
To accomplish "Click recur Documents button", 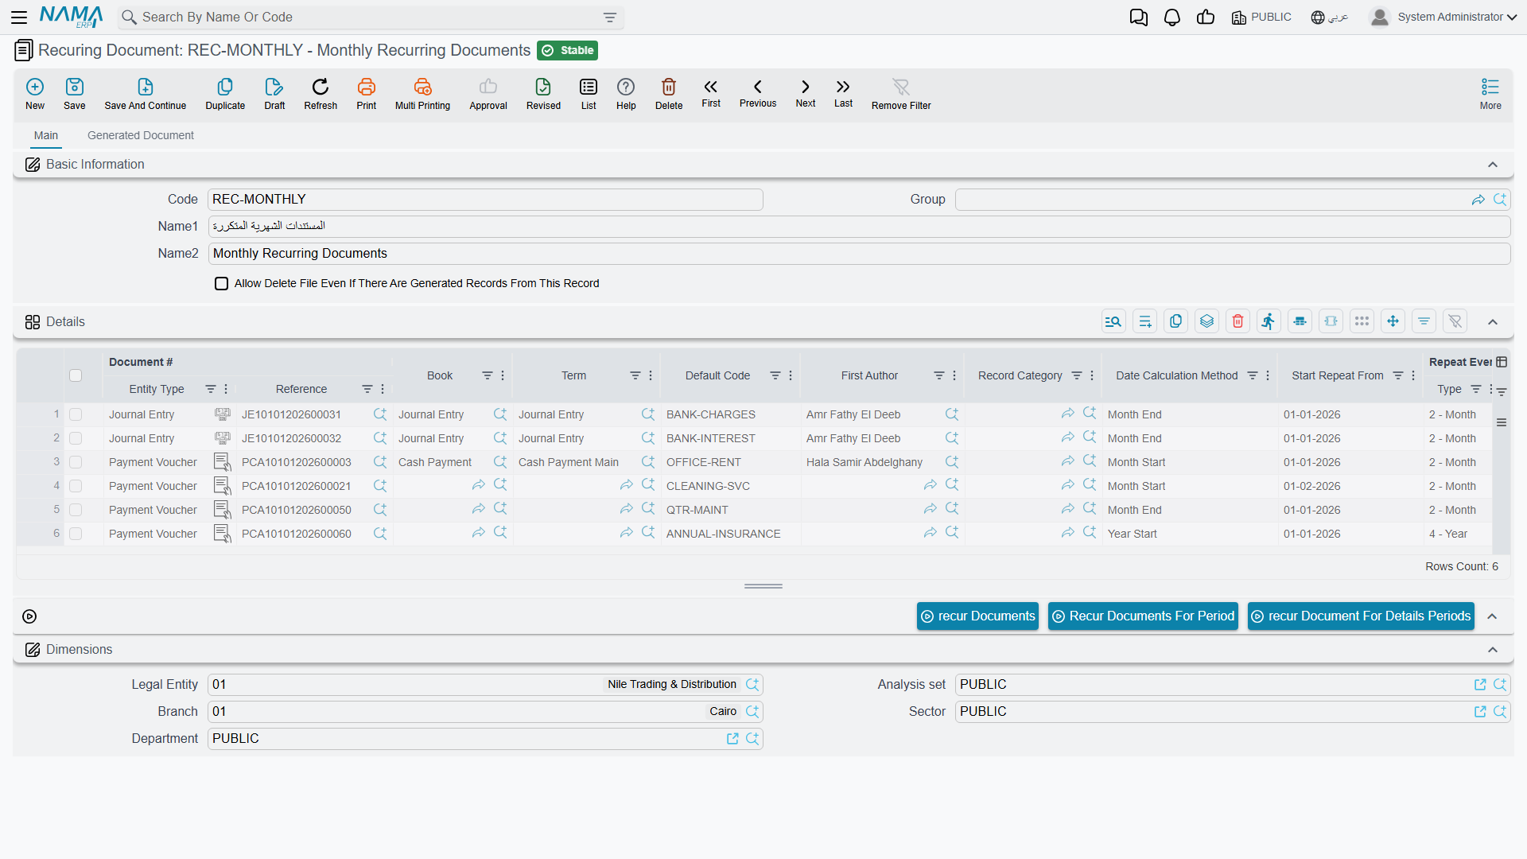I will click(977, 616).
